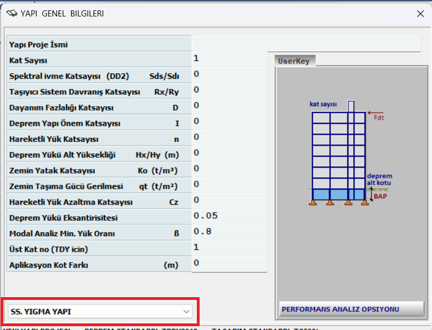
Task: Click the Yapı Proje İsmi input field
Action: (306, 44)
